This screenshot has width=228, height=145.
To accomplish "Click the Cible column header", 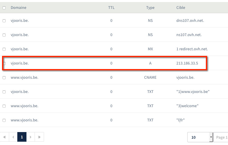I will [181, 8].
